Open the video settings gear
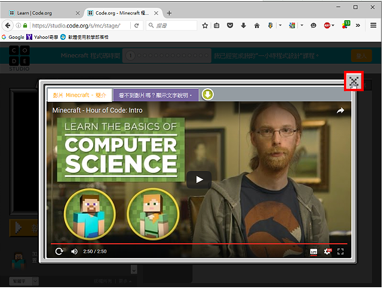This screenshot has width=384, height=289. point(327,251)
